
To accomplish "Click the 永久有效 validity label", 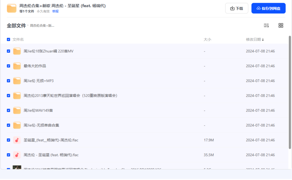I will tap(43, 11).
